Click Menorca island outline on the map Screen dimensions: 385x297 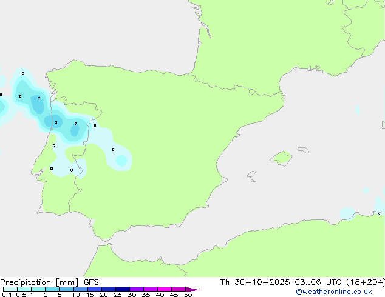coord(303,150)
